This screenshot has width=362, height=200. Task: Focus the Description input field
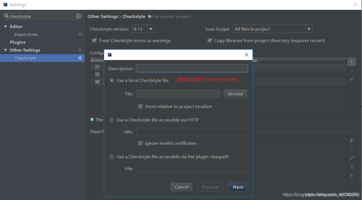(192, 68)
